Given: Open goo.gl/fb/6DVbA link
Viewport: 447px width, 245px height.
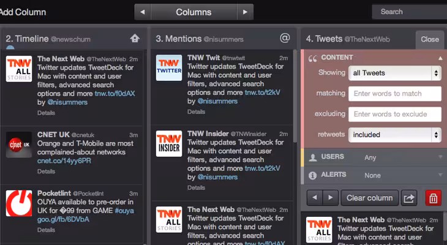Looking at the screenshot, I should 63,219.
